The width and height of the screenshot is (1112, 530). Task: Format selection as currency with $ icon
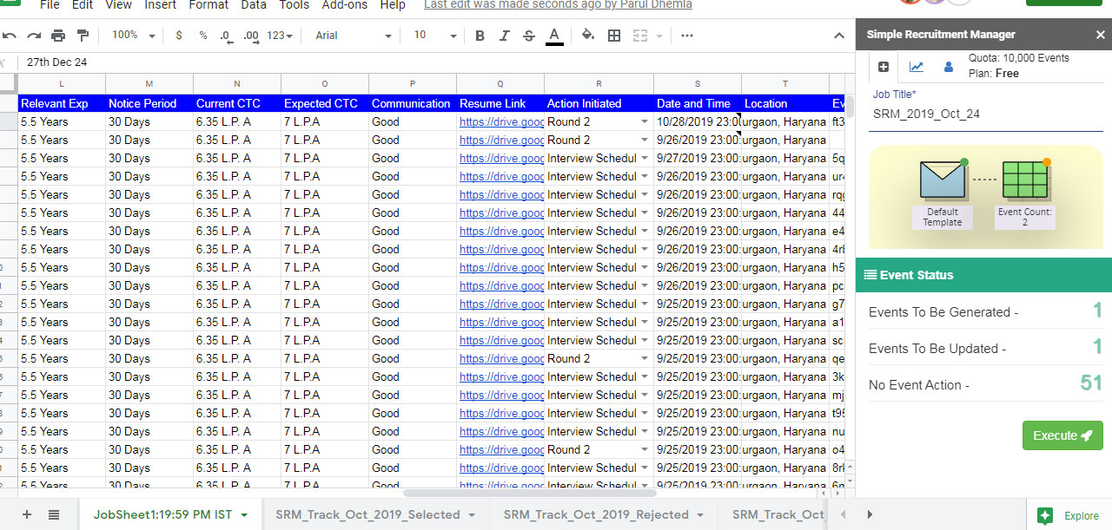[x=179, y=36]
